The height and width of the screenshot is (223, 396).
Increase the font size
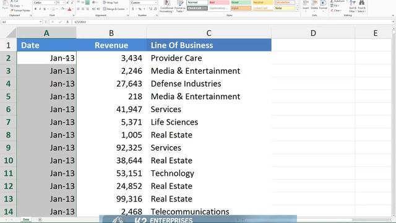click(67, 2)
